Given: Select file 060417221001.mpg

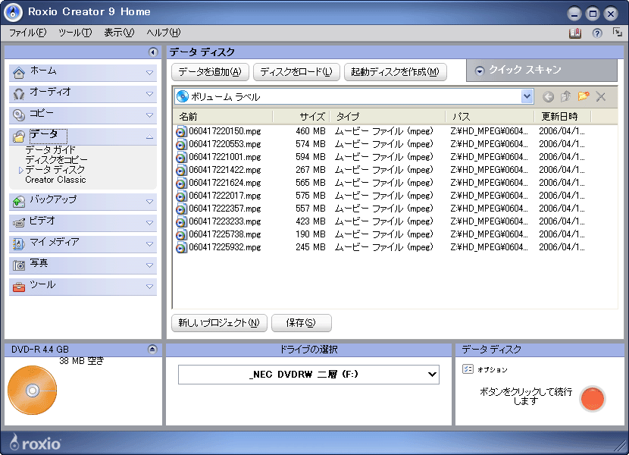Looking at the screenshot, I should click(225, 157).
